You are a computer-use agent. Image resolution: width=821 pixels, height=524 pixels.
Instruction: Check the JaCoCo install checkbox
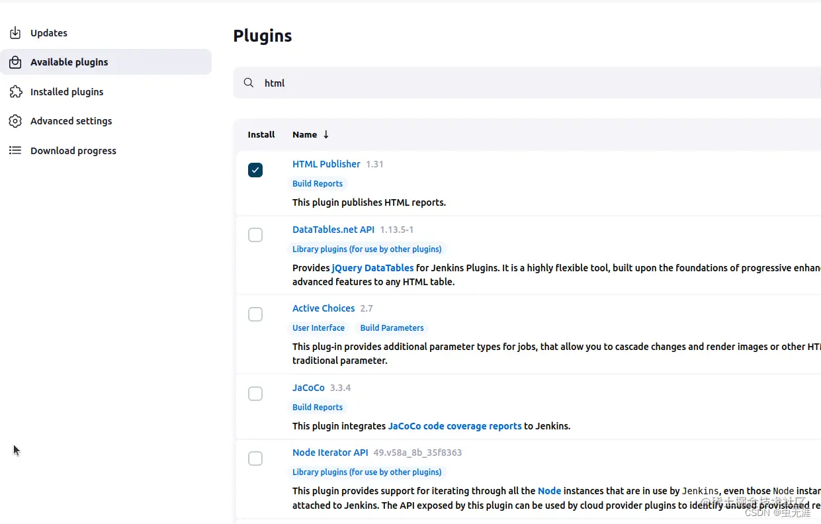click(255, 394)
